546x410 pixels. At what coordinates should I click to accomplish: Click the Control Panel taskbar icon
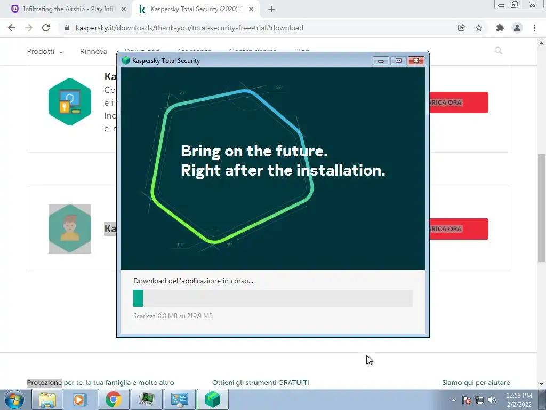pos(179,399)
